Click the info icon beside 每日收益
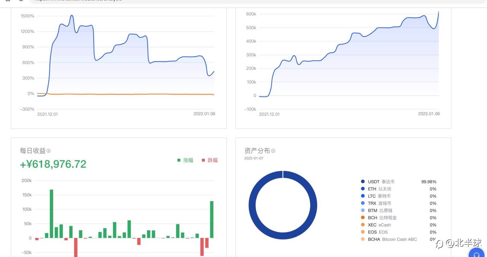 pos(49,151)
